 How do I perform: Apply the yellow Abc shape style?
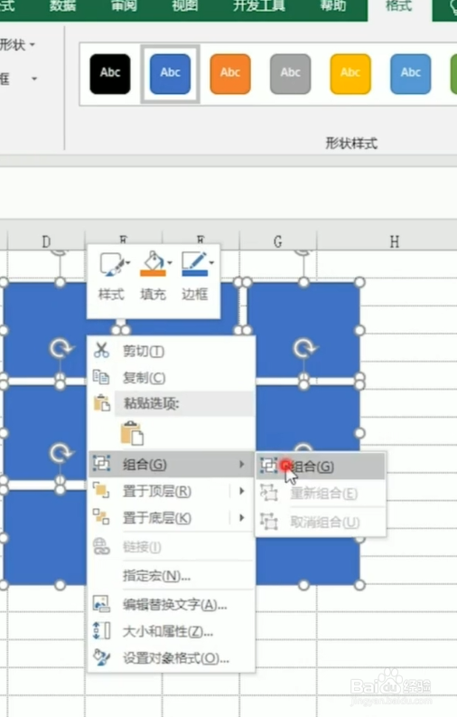350,73
